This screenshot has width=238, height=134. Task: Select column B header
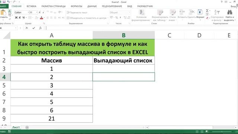pos(124,35)
